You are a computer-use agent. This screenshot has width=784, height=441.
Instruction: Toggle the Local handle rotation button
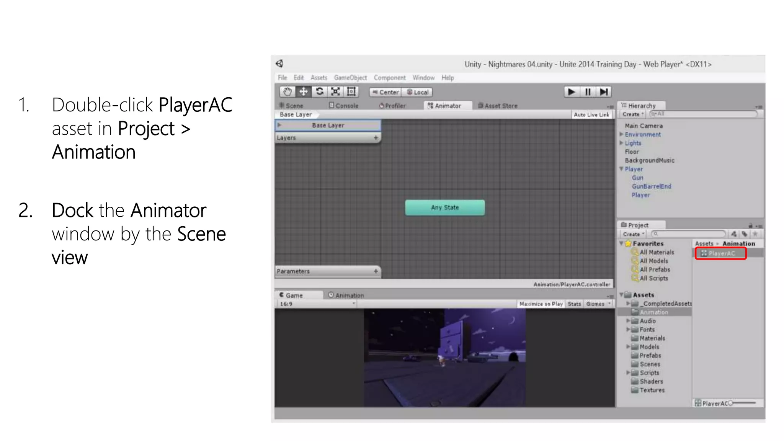pyautogui.click(x=417, y=92)
